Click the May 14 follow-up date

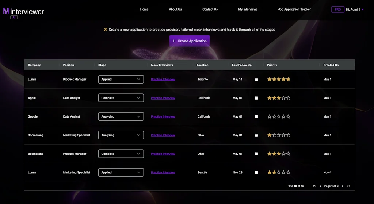[x=237, y=79]
